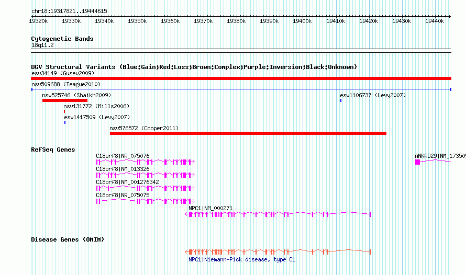Click the 19390k ruler tick label

click(269, 21)
